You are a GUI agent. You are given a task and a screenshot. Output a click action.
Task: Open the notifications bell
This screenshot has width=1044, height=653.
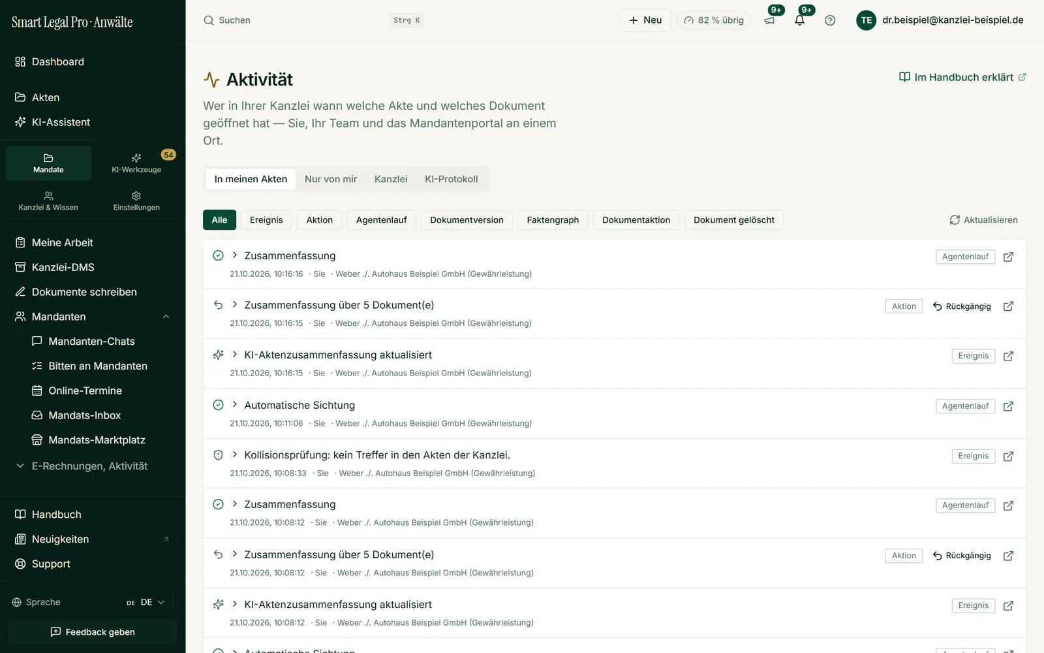[800, 20]
